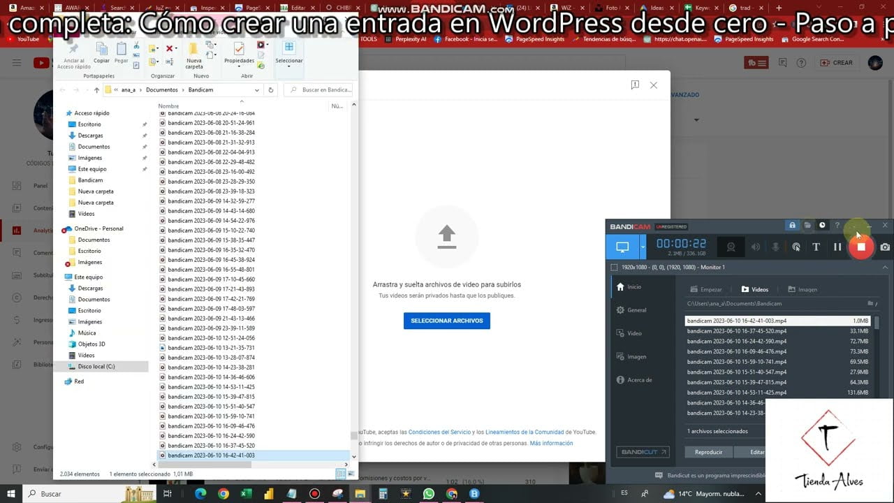Open Windows Start menu
Screen dimensions: 894x503
[x=12, y=494]
